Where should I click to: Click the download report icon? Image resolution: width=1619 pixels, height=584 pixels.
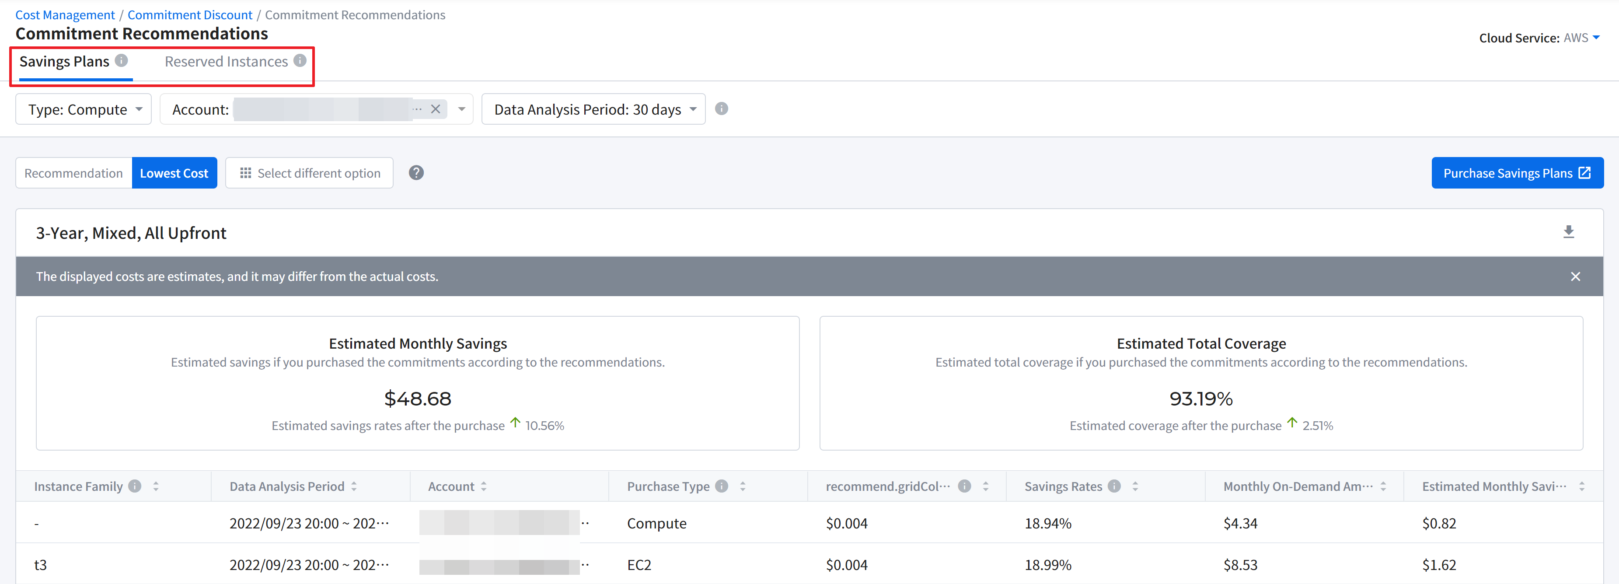(1568, 232)
